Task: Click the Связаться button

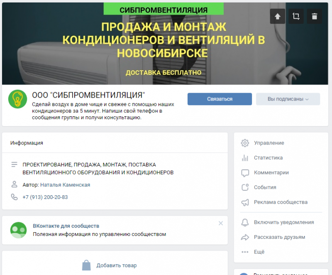Action: pos(220,99)
